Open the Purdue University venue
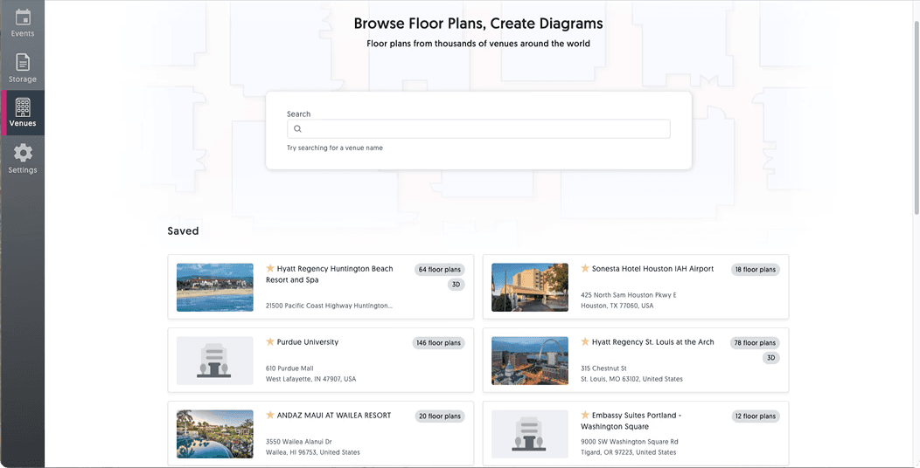Viewport: 920px width, 468px height. [x=308, y=342]
